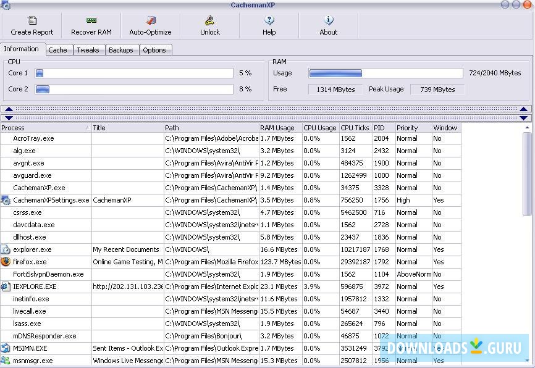Sort by PID column header

384,128
